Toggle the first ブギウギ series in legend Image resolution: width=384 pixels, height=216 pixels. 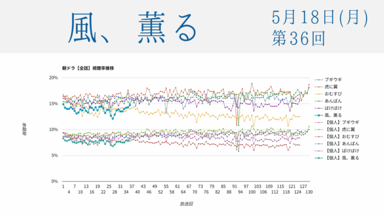pyautogui.click(x=328, y=79)
